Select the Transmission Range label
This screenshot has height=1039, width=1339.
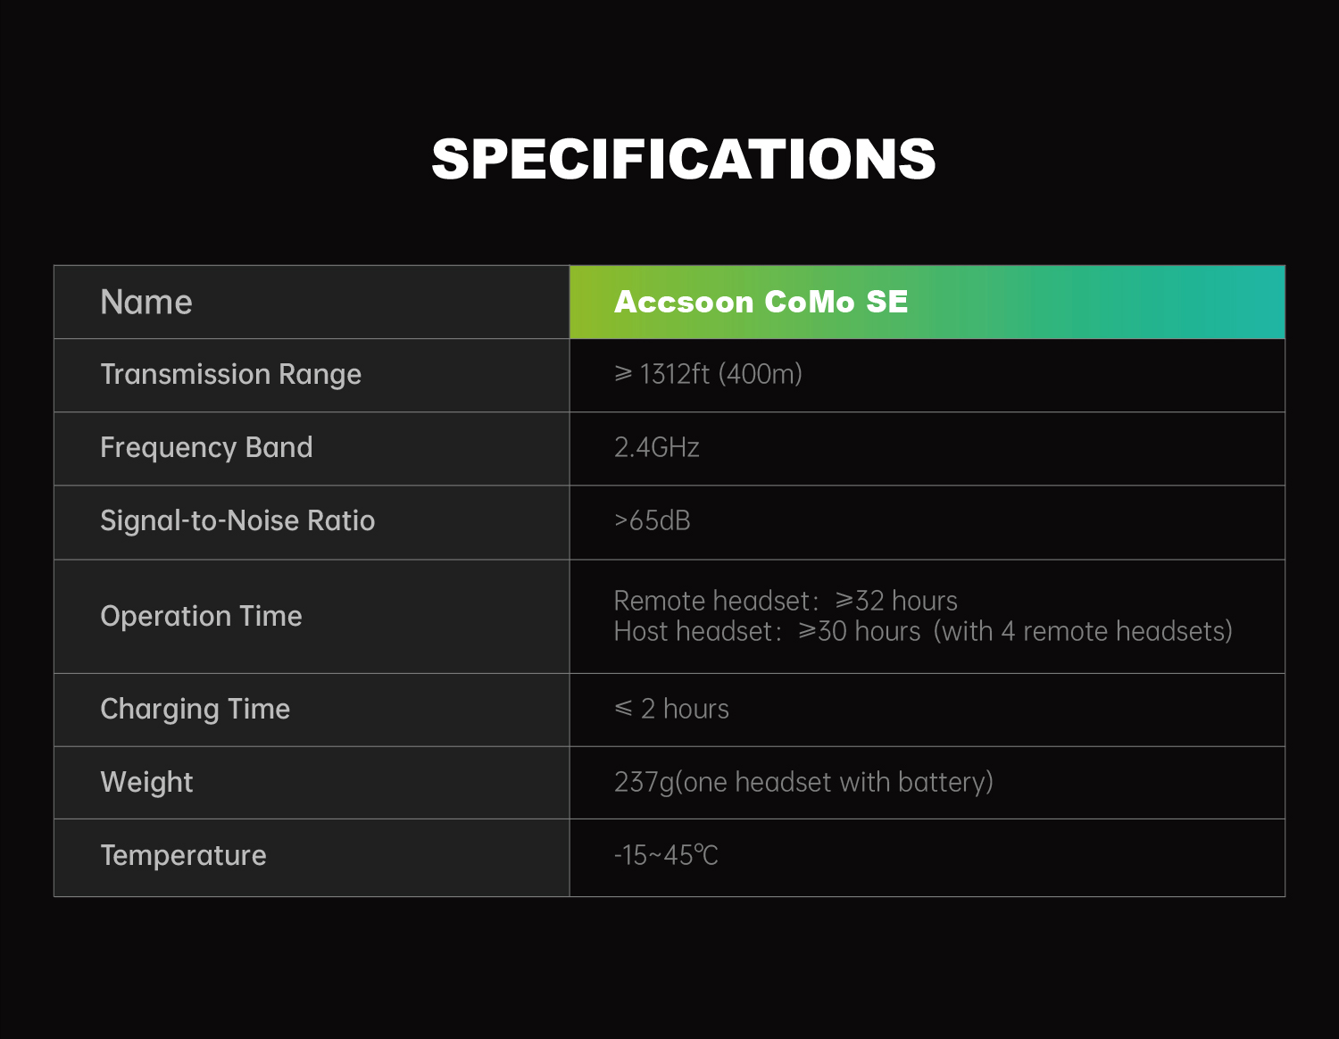[230, 374]
